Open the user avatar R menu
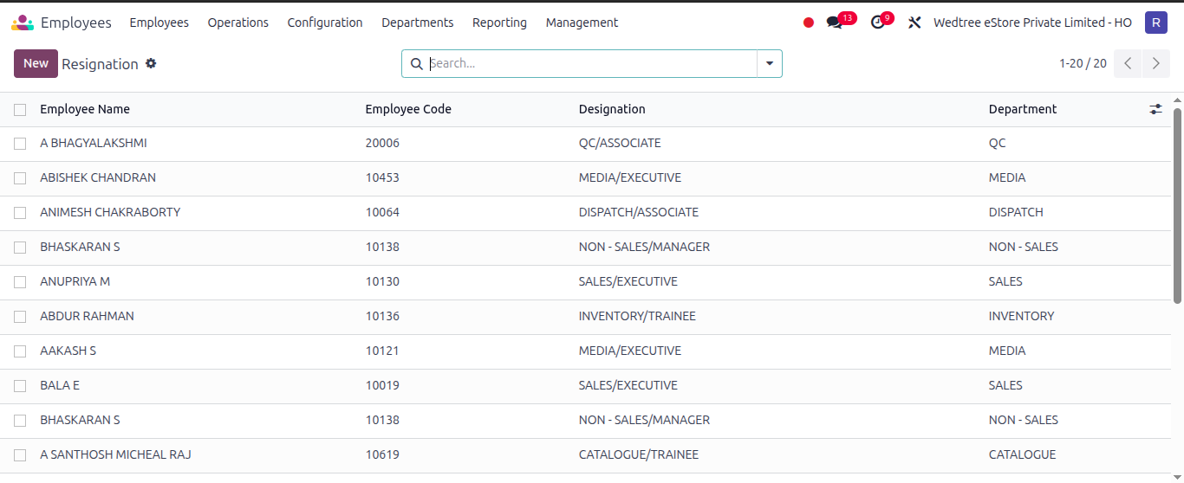Image resolution: width=1184 pixels, height=483 pixels. click(1155, 23)
